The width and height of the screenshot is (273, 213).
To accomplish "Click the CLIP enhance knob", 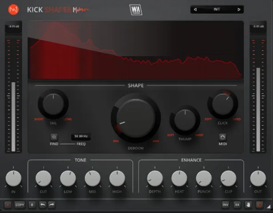I will coord(229,178).
